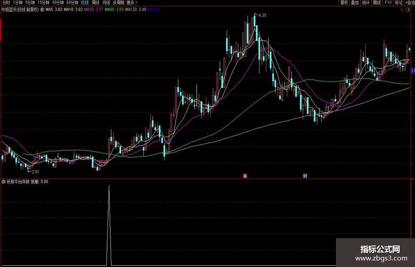Viewport: 415px width, 267px height.
Task: Open the 画线 drawing tools
Action: (377, 3)
